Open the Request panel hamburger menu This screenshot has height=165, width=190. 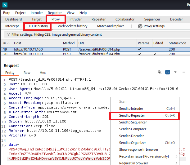184,72
